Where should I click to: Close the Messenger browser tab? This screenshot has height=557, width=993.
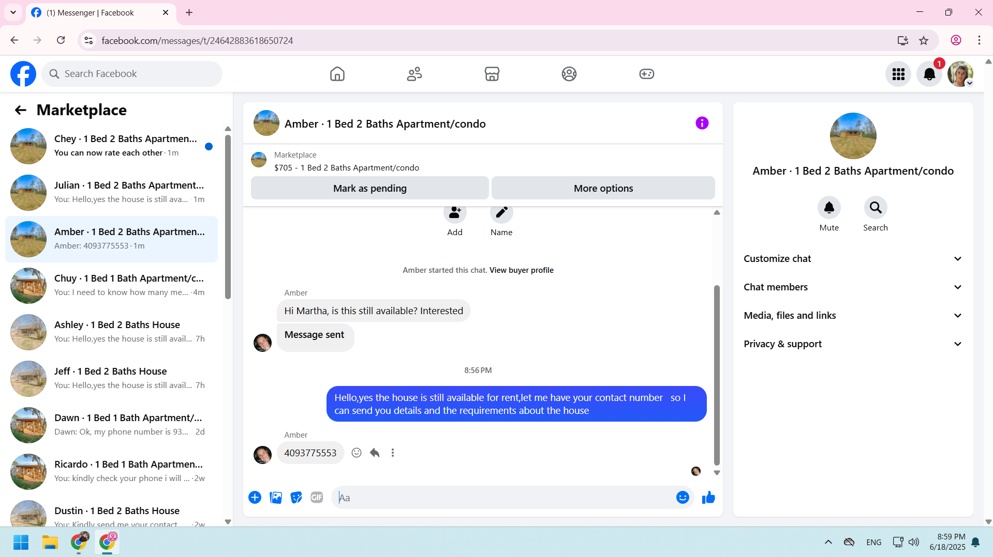pyautogui.click(x=166, y=12)
